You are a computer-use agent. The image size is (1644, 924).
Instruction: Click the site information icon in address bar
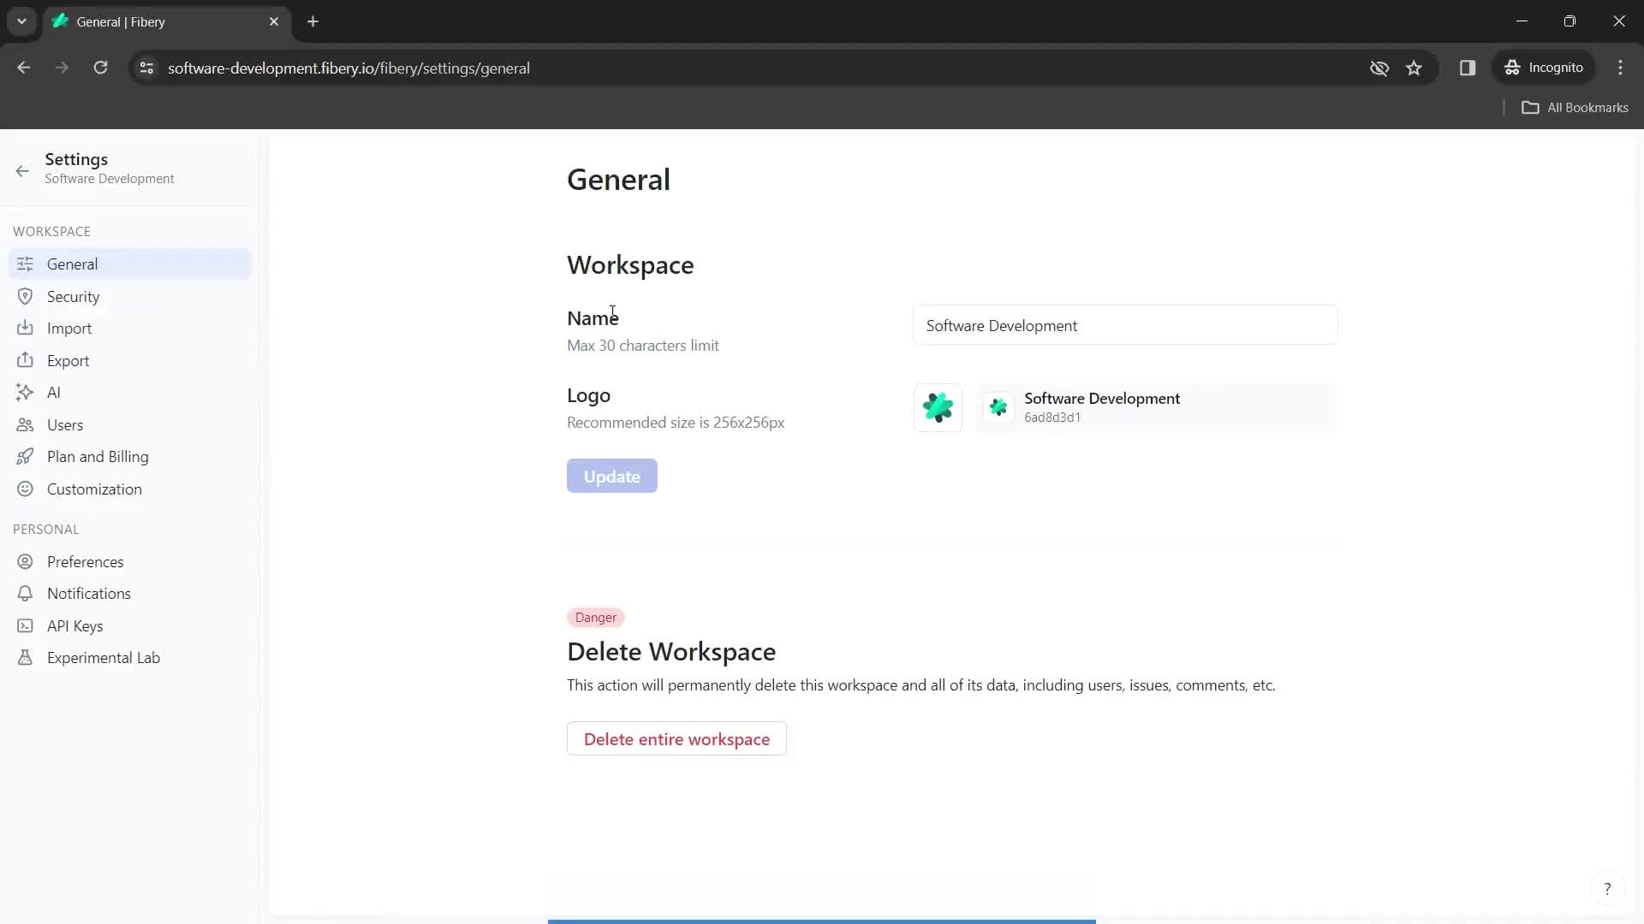coord(146,68)
